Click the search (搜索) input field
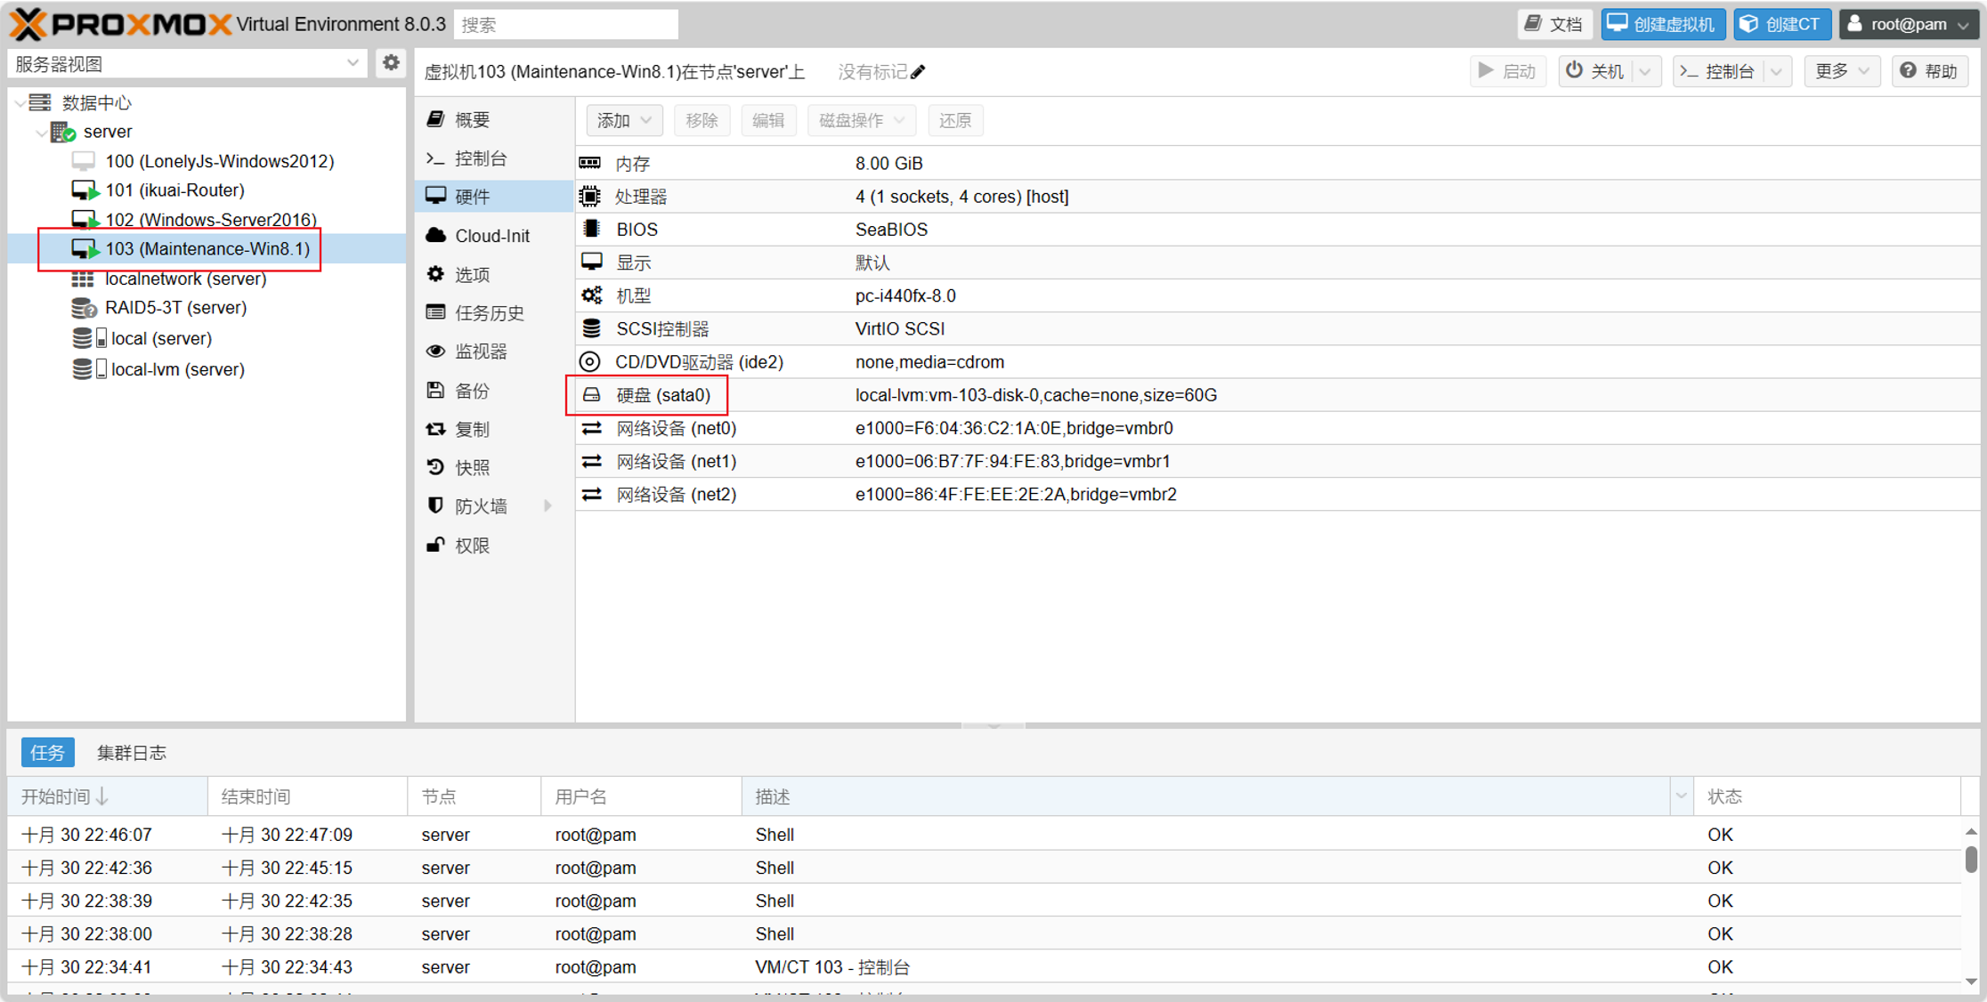The image size is (1987, 1002). (566, 25)
